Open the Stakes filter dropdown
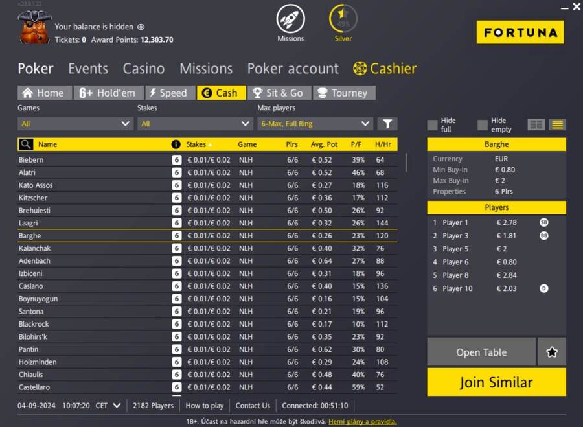Viewport: 583px width, 427px height. click(194, 124)
